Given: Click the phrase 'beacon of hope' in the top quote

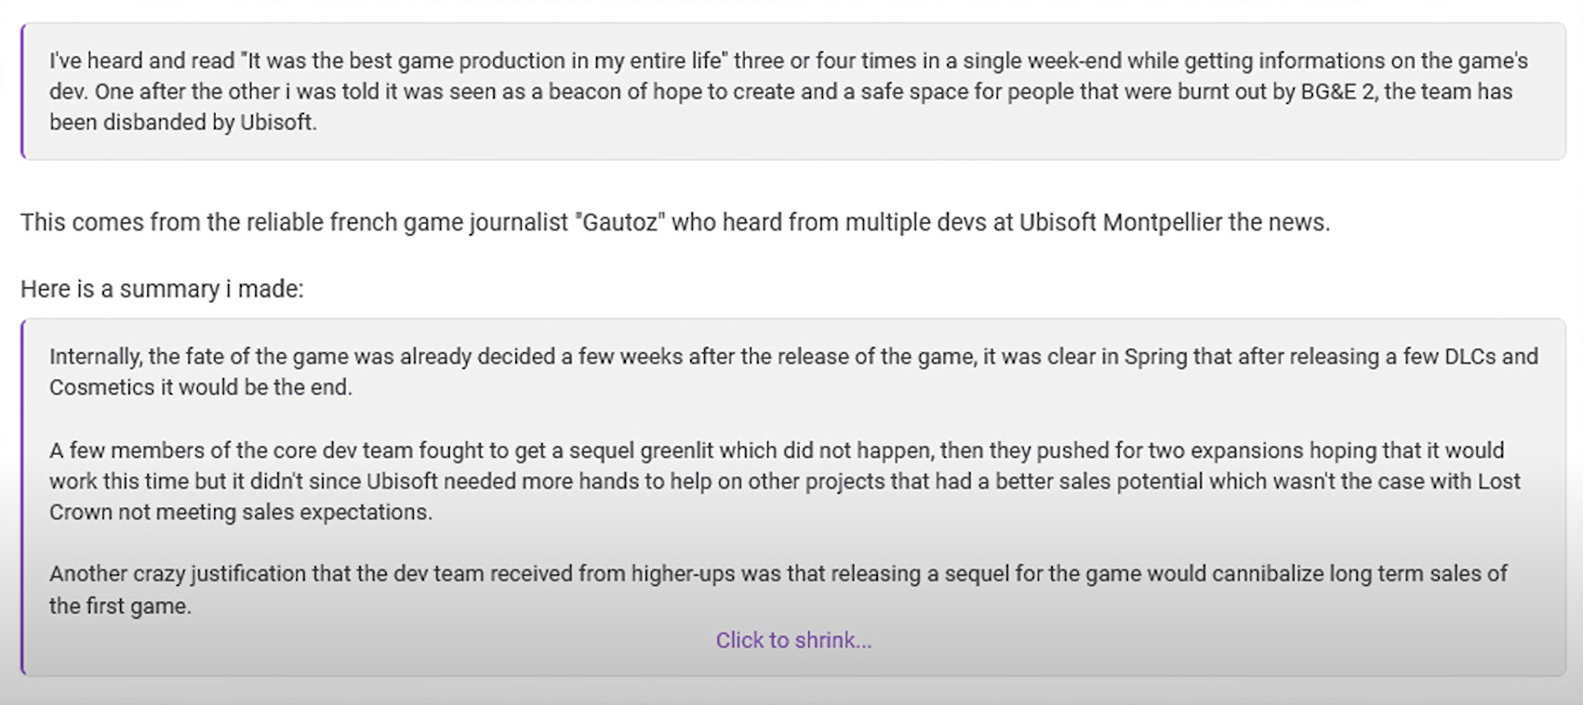Looking at the screenshot, I should point(627,92).
